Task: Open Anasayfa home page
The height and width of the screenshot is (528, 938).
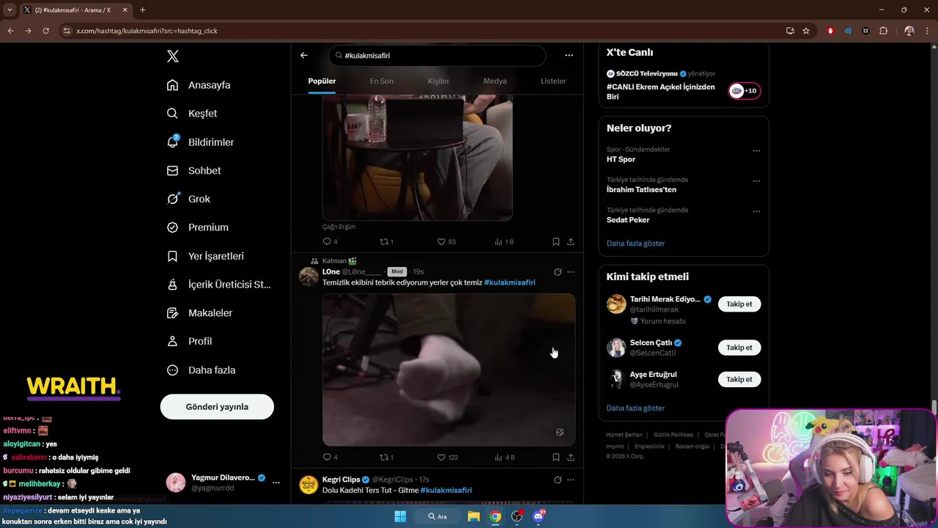Action: coord(199,85)
